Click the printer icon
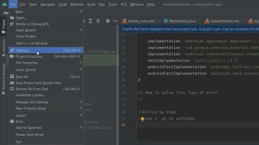Image resolution: width=259 pixels, height=145 pixels. tap(12, 122)
